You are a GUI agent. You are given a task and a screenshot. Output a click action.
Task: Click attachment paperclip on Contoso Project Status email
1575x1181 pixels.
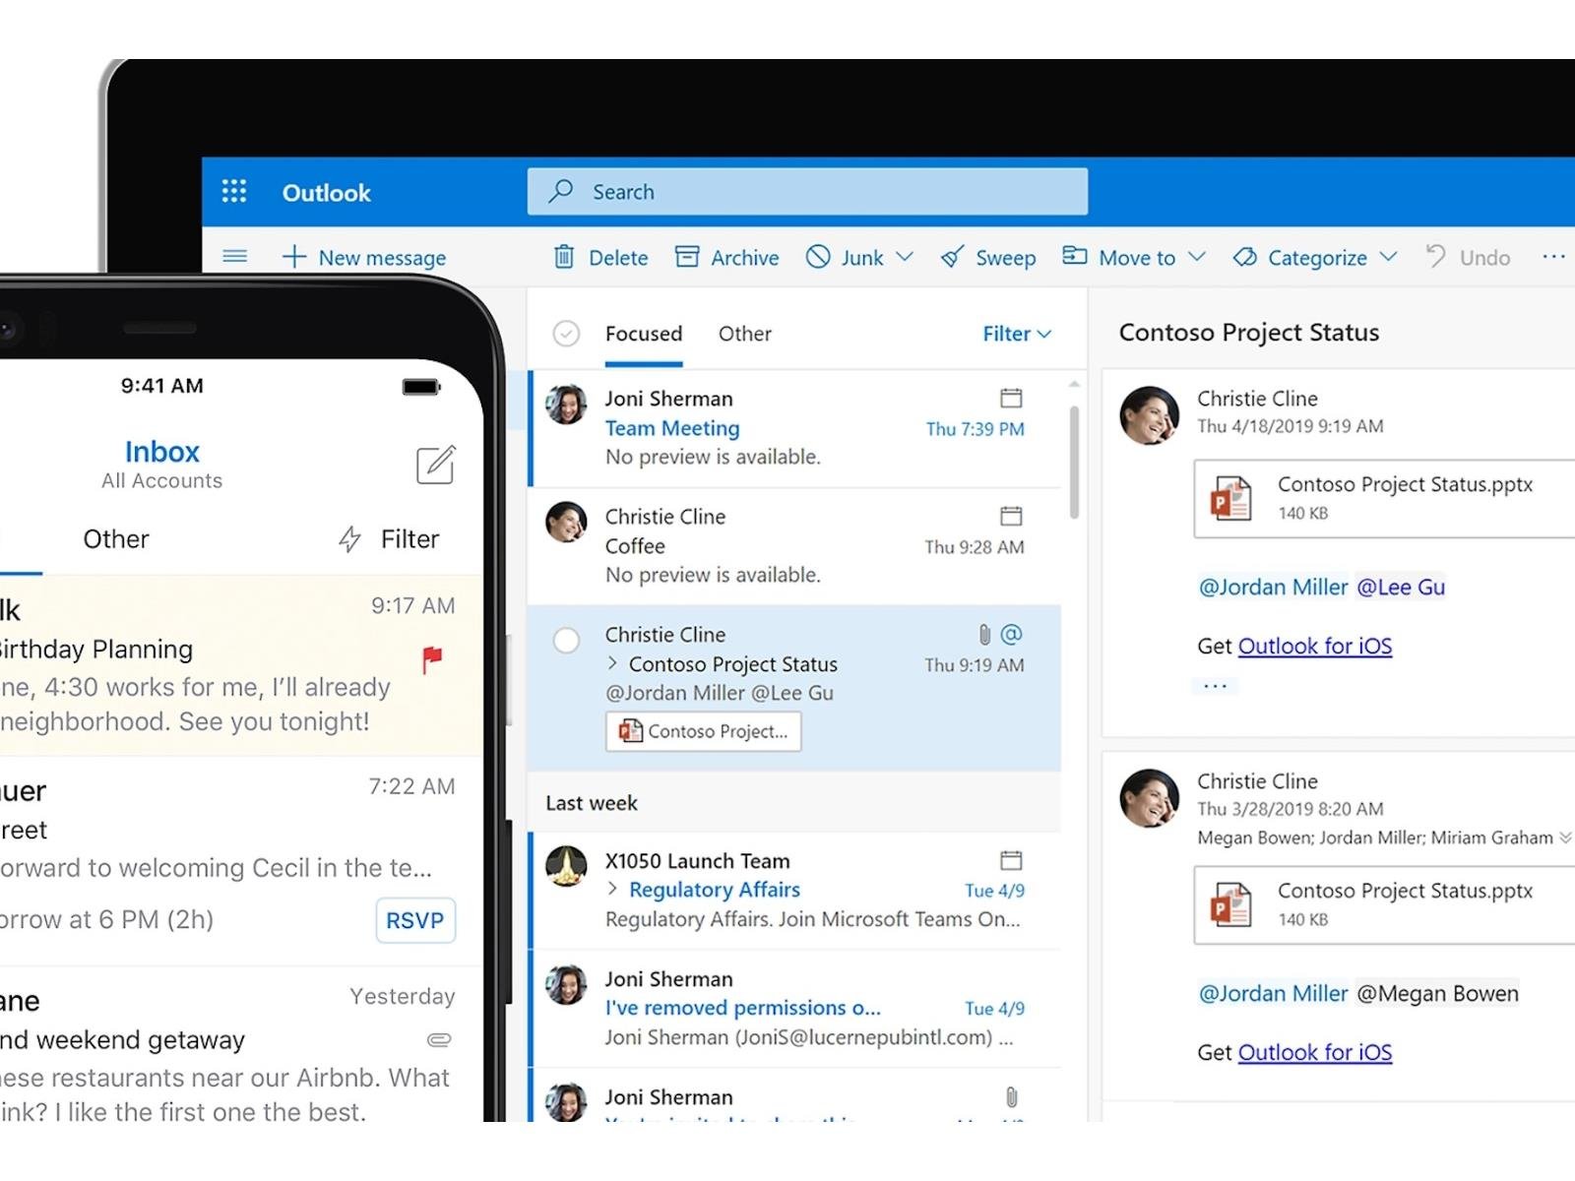click(x=984, y=634)
